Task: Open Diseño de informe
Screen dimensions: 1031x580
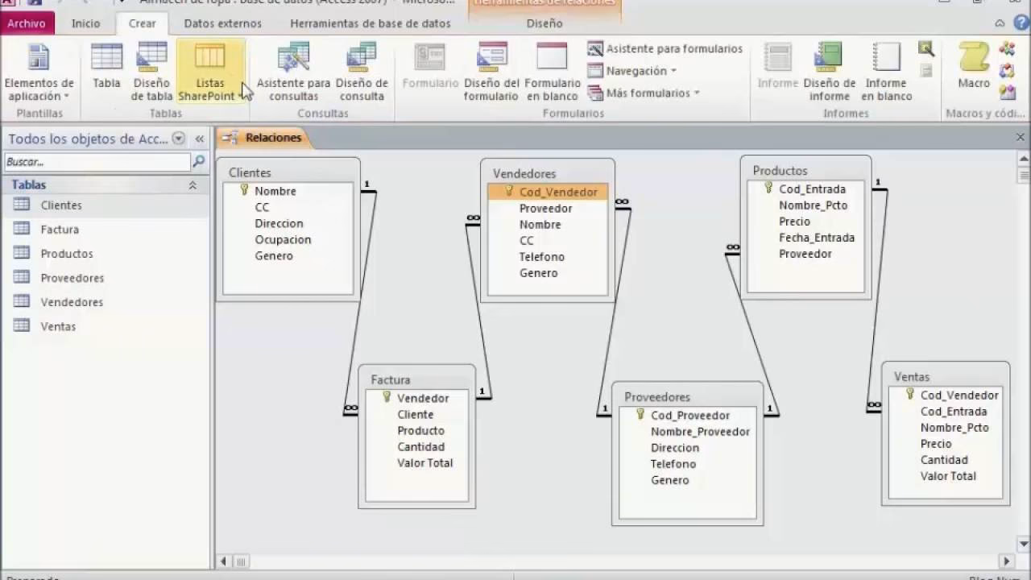Action: point(830,72)
